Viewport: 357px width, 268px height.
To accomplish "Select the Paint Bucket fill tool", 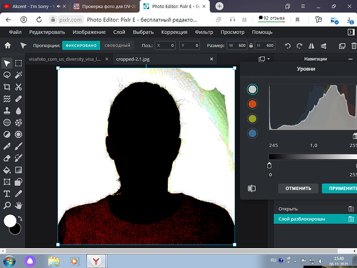I will (7, 170).
